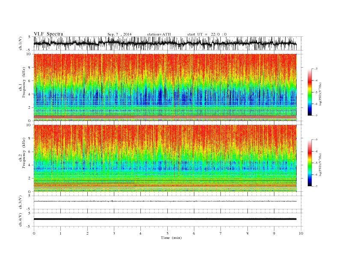Click the "-7" label on ch.2 color bar

315,186
